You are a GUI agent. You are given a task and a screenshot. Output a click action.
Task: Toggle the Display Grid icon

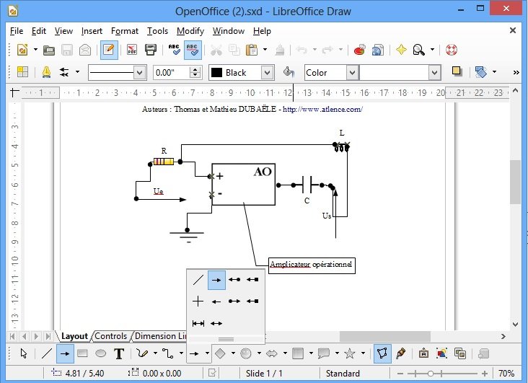22,71
